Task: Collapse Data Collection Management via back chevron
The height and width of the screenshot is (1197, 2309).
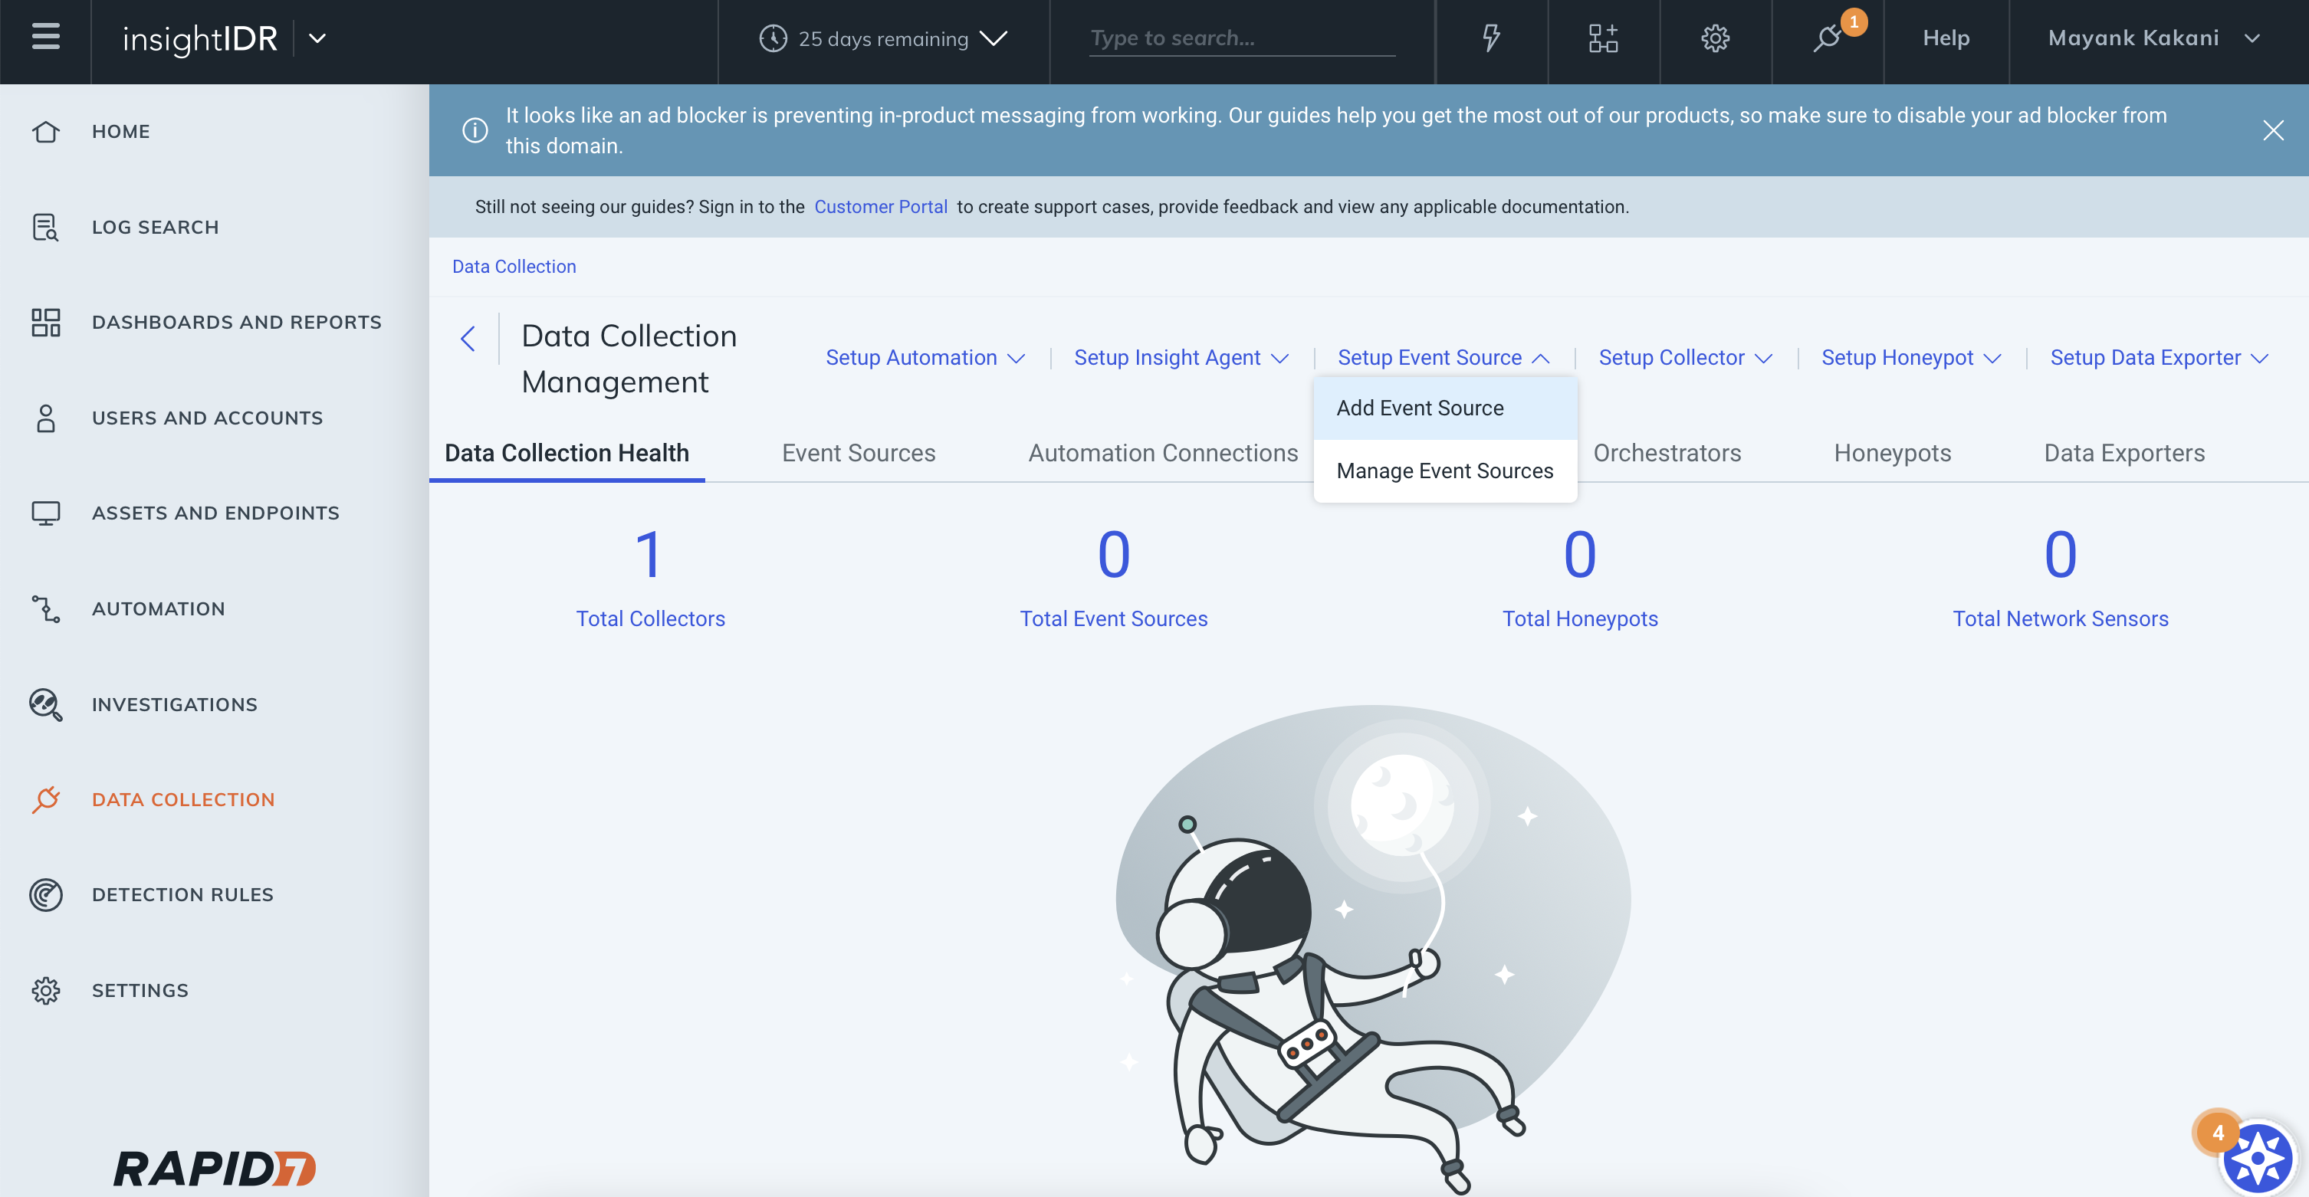Action: coord(468,338)
